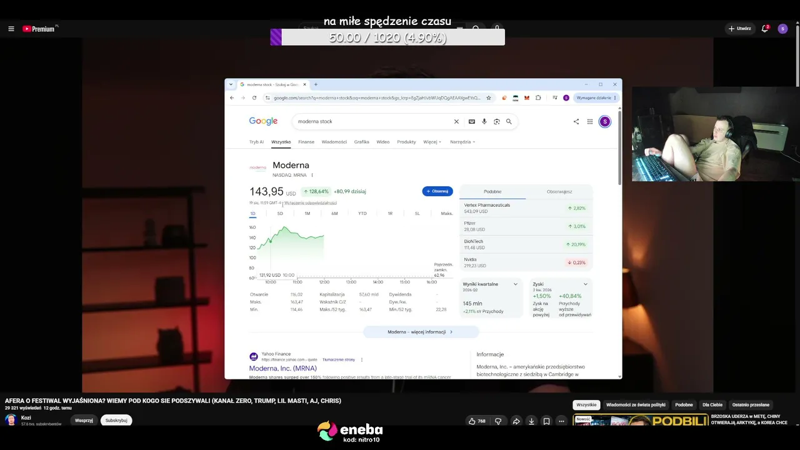Open more actions under the video

pos(561,421)
